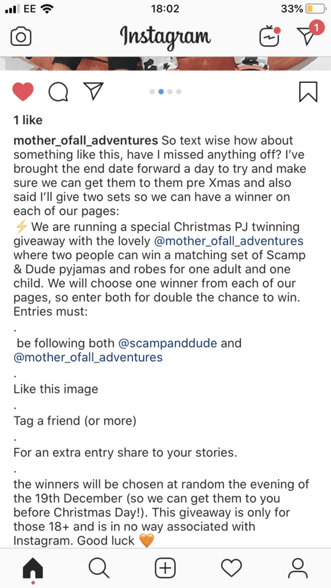This screenshot has width=331, height=588.
Task: Tap the comment speech bubble icon
Action: tap(58, 92)
